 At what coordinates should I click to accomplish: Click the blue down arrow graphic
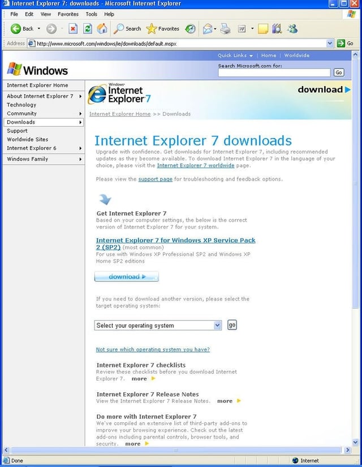click(x=105, y=199)
